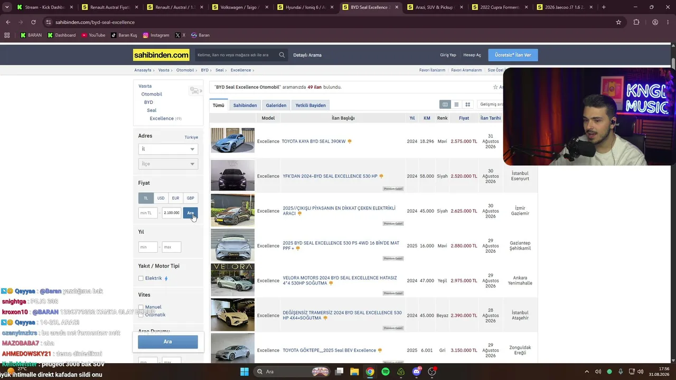Sort listings by the KM column header
676x380 pixels.
(427, 118)
